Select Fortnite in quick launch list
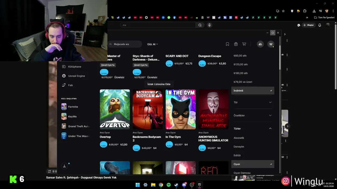 73,107
